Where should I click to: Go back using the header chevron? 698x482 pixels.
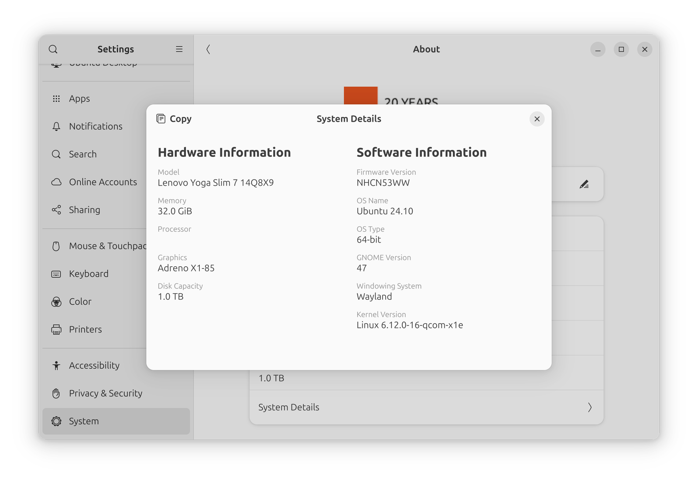tap(208, 49)
